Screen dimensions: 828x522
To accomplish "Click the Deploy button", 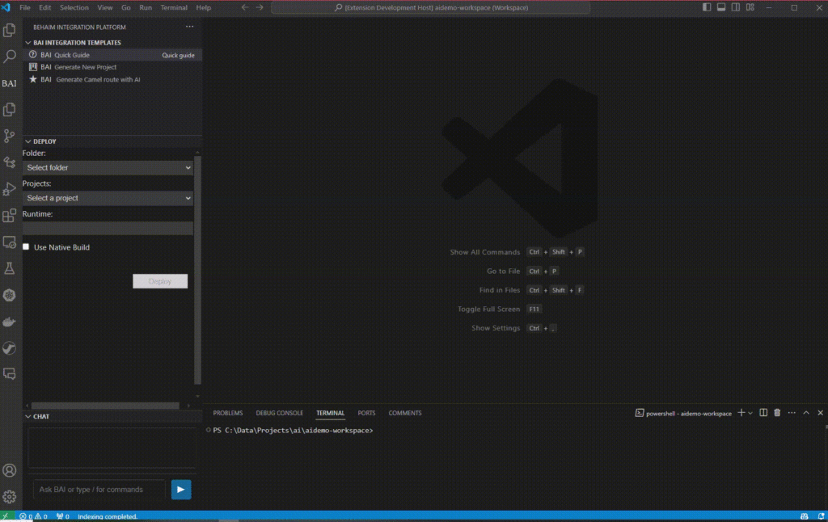I will tap(160, 281).
